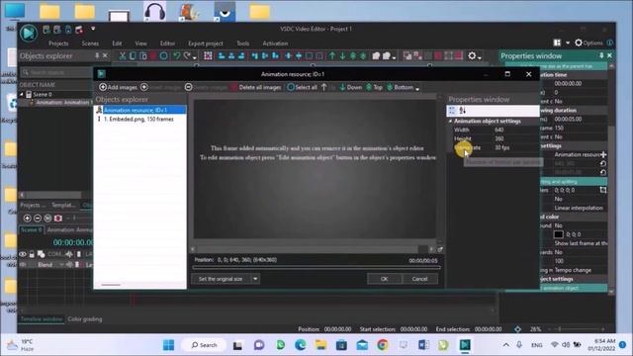Click the black background color swatch in Properties

tap(558, 234)
